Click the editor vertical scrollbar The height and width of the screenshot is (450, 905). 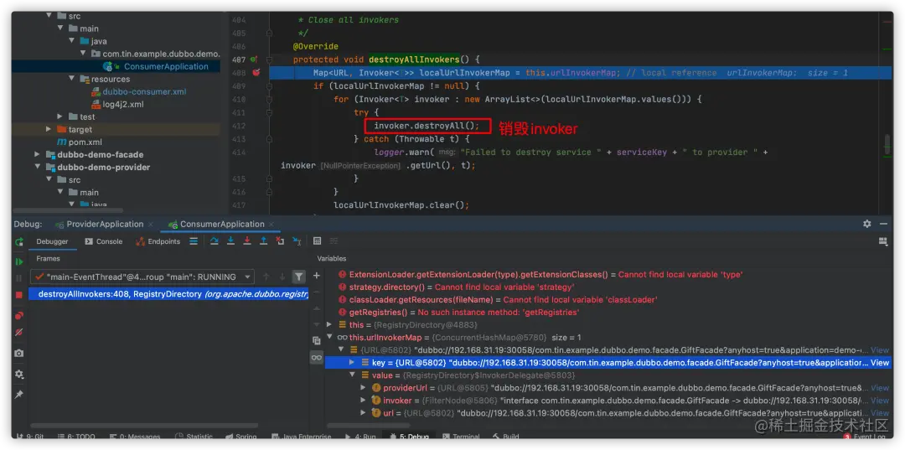(887, 144)
